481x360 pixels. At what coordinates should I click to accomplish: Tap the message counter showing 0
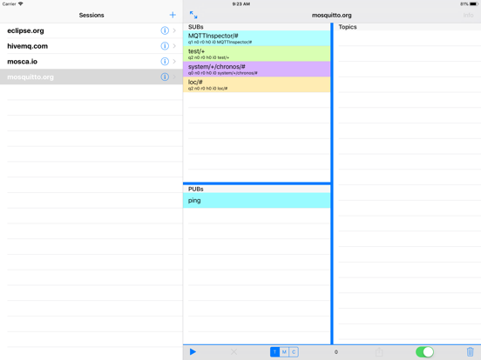pyautogui.click(x=336, y=352)
